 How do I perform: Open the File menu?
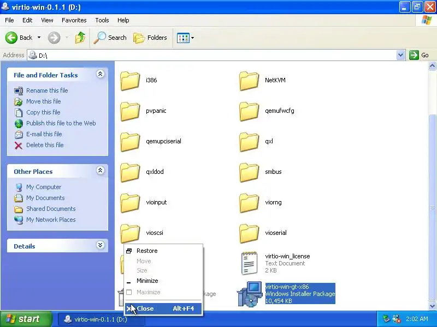pos(9,20)
